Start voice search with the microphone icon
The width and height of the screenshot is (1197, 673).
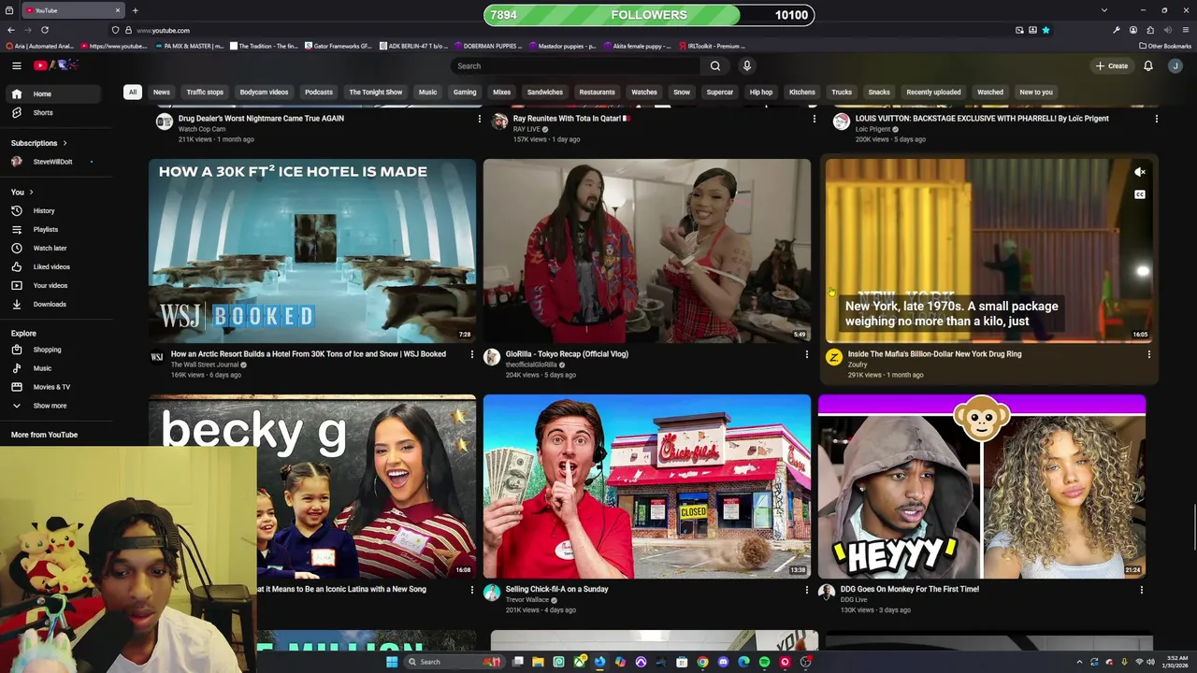[x=746, y=66]
